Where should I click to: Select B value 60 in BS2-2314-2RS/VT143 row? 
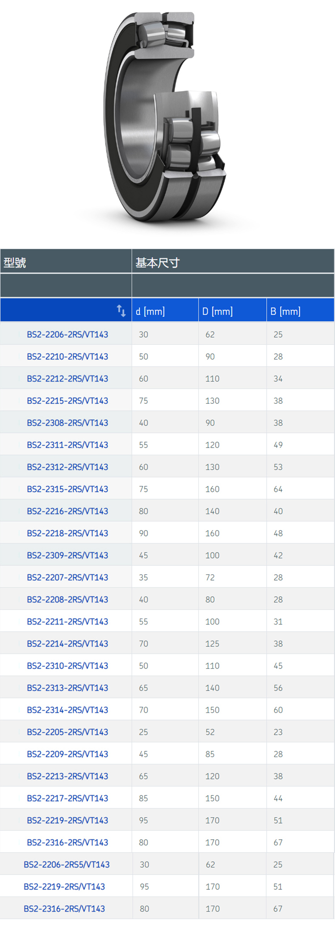pos(278,710)
